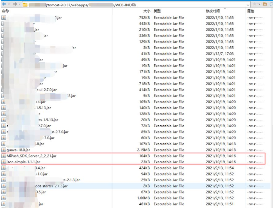Click the 718KB size cell
Screen dimensions: 276x208
pos(144,84)
